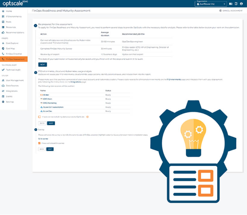The width and height of the screenshot is (247, 215).
Task: Click the Azure icon beside Azure Dev
Action: pos(42,111)
